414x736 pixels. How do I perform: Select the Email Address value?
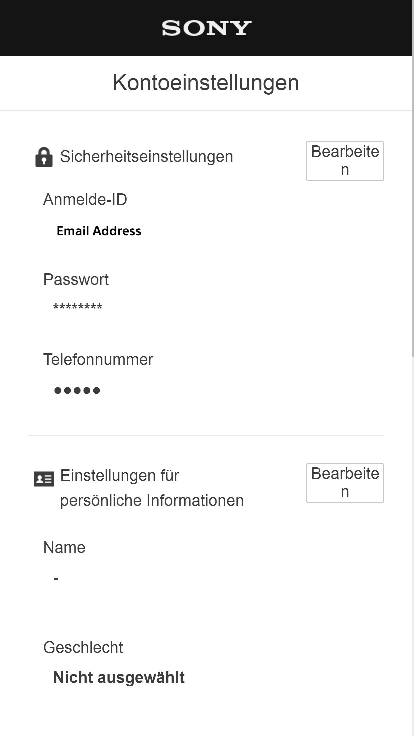(99, 231)
